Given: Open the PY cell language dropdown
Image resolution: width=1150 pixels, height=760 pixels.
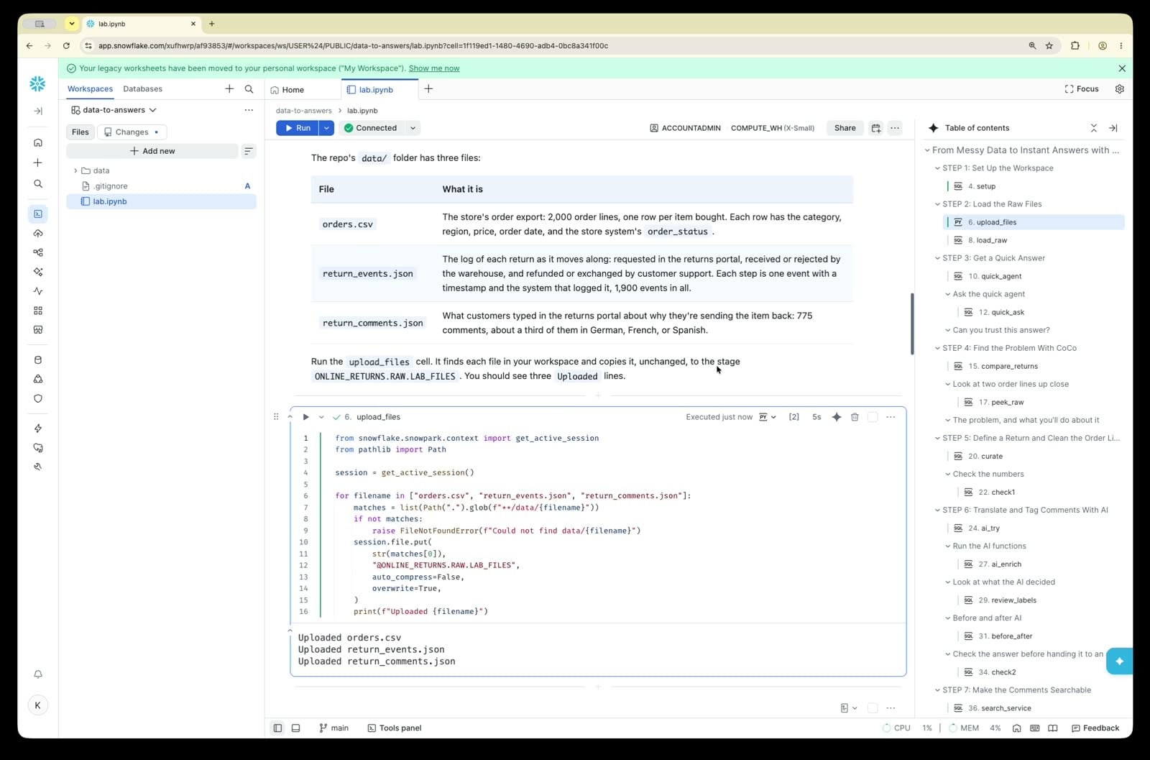Looking at the screenshot, I should [768, 417].
